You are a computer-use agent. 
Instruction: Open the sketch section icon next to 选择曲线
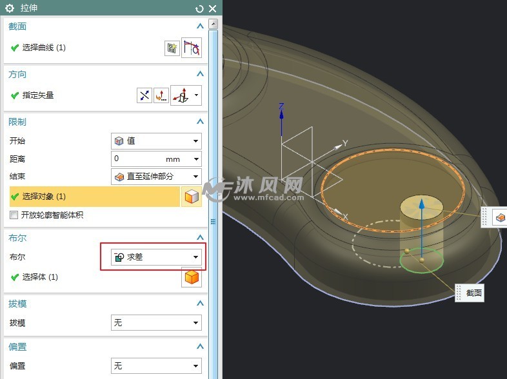pos(172,48)
